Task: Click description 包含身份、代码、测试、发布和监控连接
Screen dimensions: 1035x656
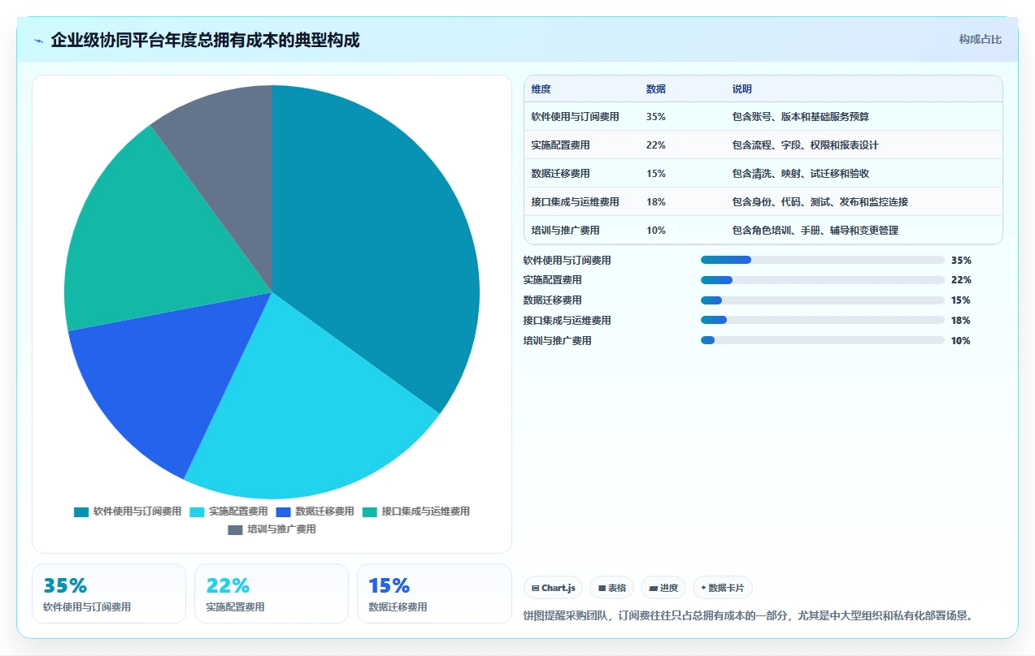Action: click(x=820, y=202)
